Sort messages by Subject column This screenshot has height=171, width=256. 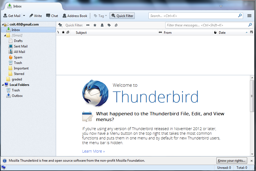(x=114, y=32)
